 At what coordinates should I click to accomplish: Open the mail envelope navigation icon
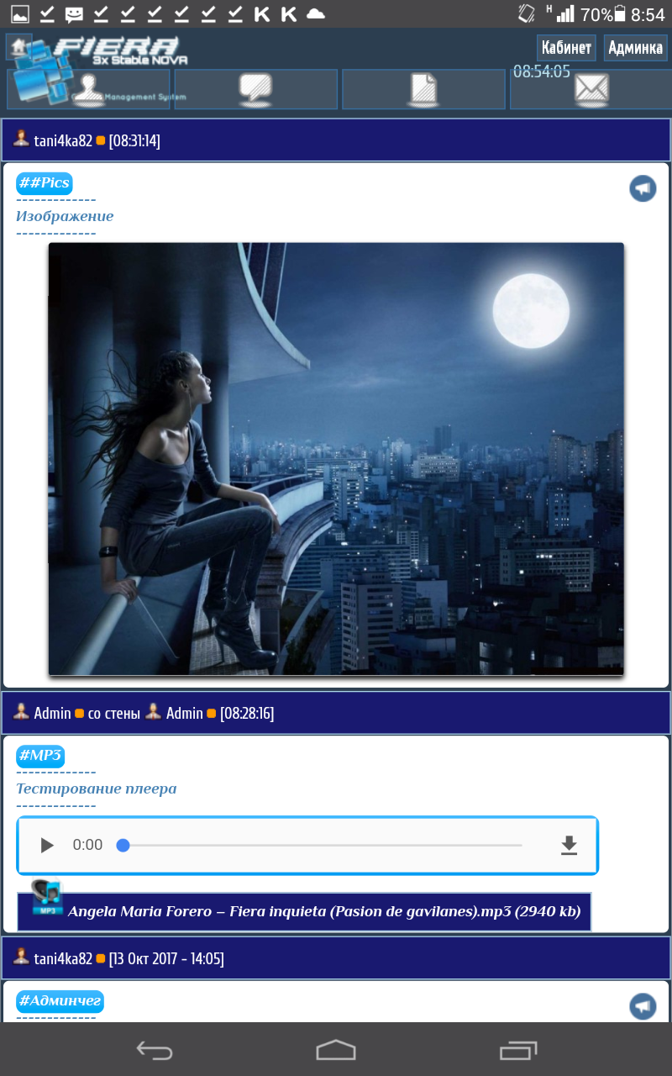tap(591, 89)
